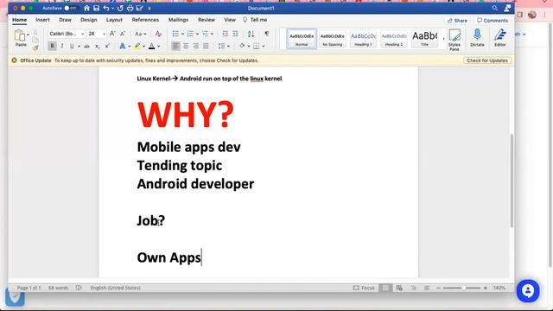The image size is (553, 311).
Task: Search the document with magnifier icon
Action: pyautogui.click(x=495, y=8)
